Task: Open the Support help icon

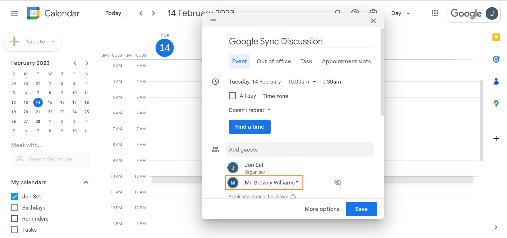Action: pos(355,13)
